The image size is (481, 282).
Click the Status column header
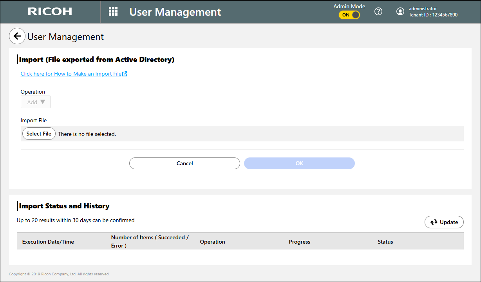tap(385, 242)
